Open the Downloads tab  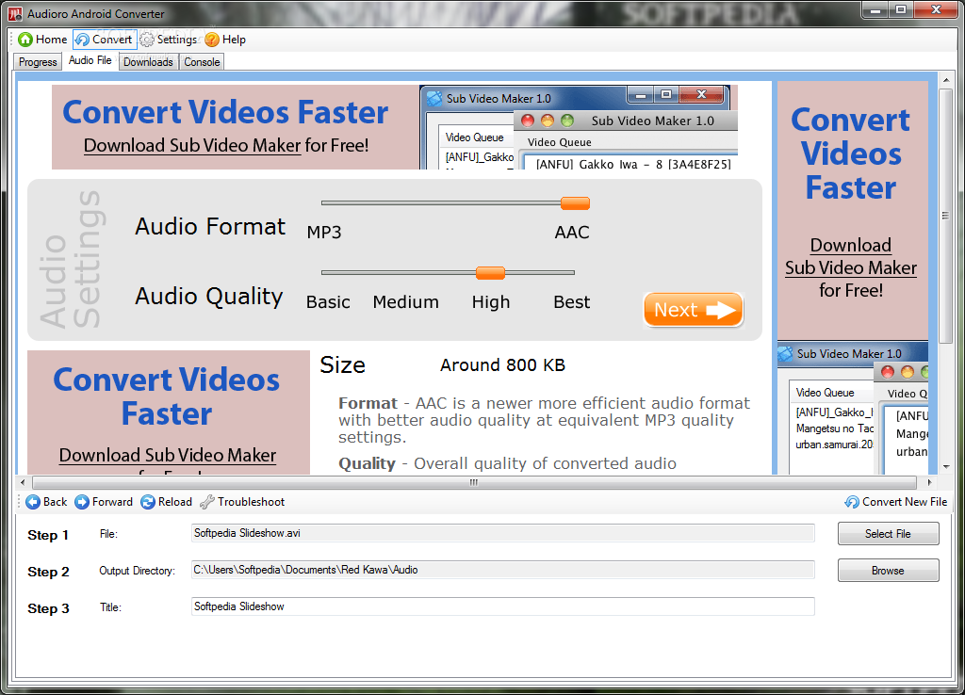coord(148,62)
